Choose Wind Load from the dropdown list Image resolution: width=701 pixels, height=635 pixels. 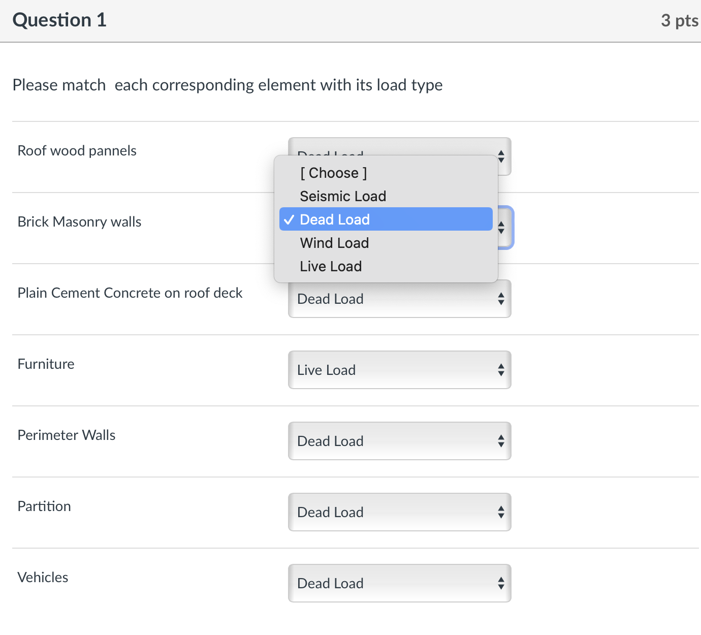coord(334,243)
